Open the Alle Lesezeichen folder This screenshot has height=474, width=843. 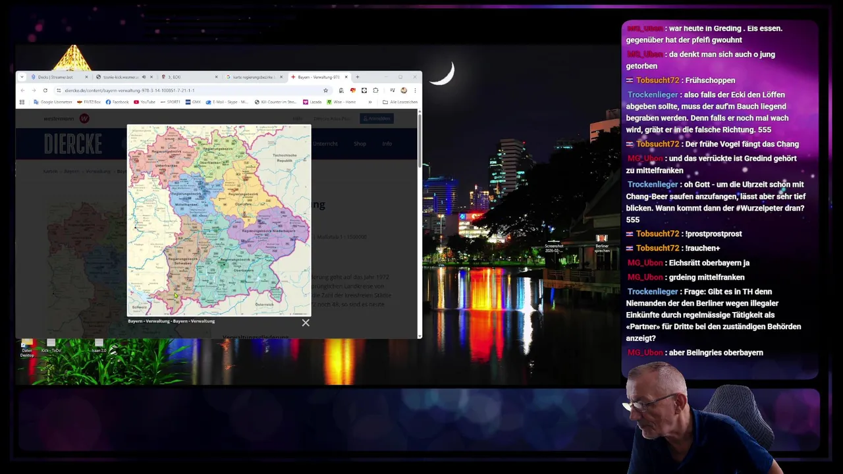pyautogui.click(x=400, y=102)
